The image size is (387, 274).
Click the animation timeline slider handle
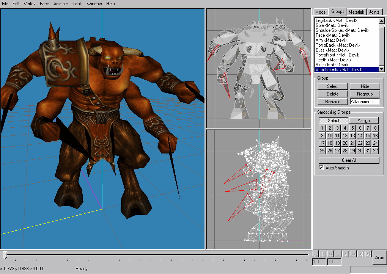5,255
